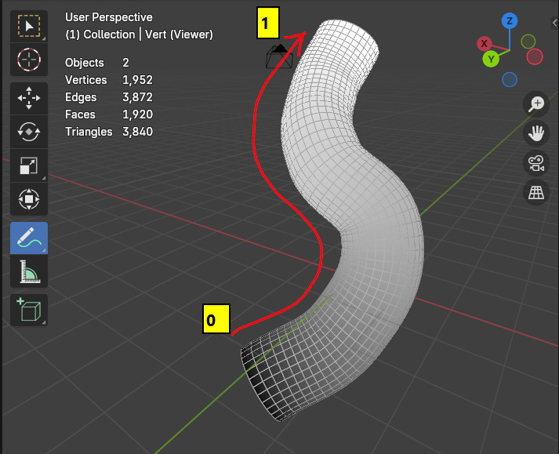This screenshot has height=454, width=559.
Task: Expand the sidebar via top-right arrow
Action: [x=554, y=24]
